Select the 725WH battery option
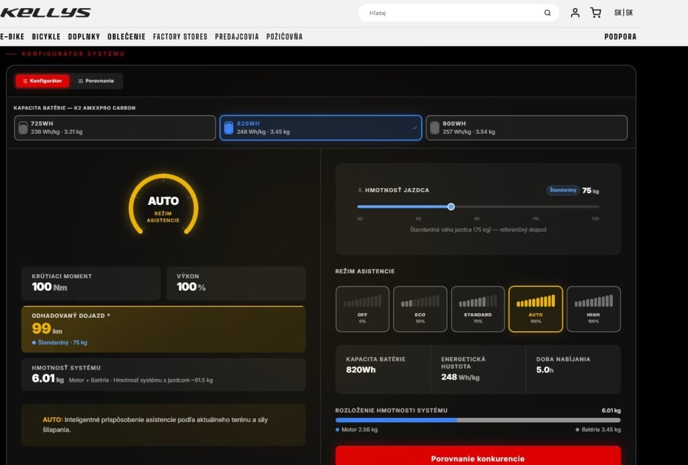 pos(115,128)
